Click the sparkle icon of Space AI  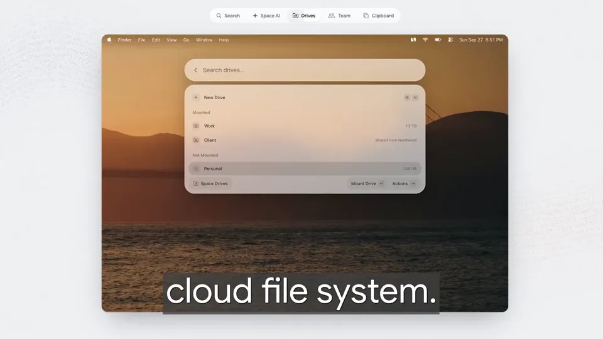[x=255, y=16]
